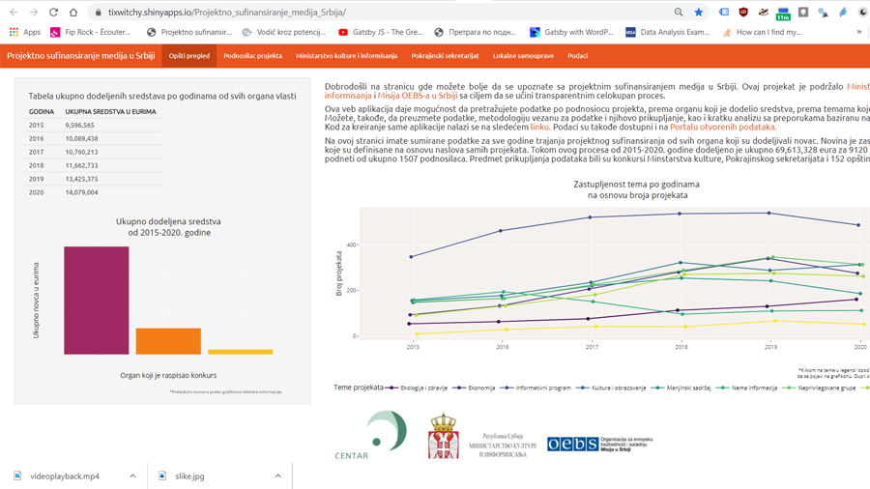Follow the Portalu otvorenih podataka link
870x489 pixels.
click(723, 127)
